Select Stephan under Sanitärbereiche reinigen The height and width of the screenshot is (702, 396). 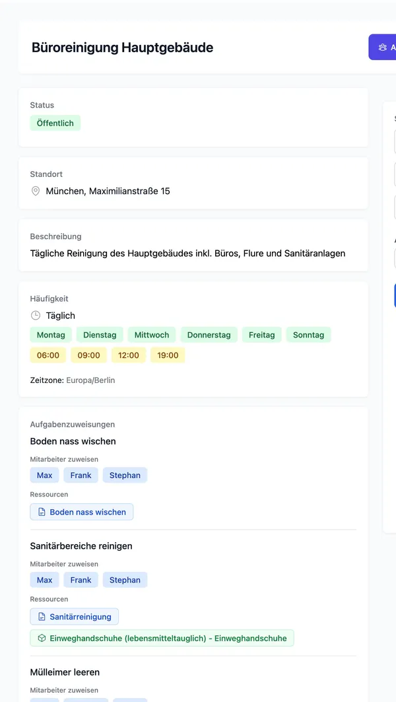click(x=125, y=580)
